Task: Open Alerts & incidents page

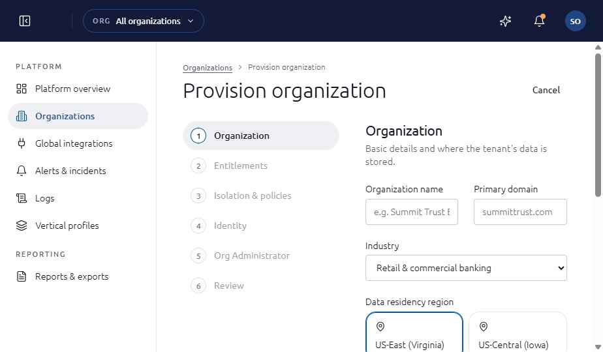Action: pos(78,171)
